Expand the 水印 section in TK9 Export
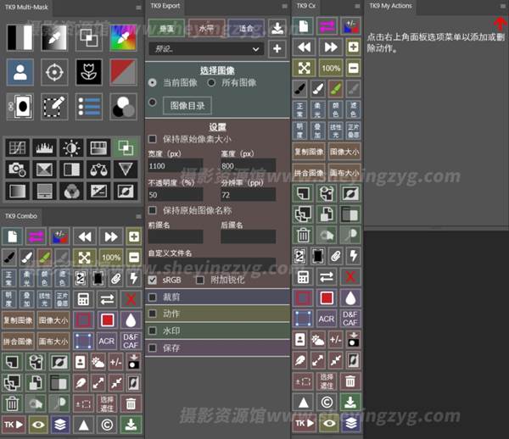The height and width of the screenshot is (439, 509). click(153, 331)
